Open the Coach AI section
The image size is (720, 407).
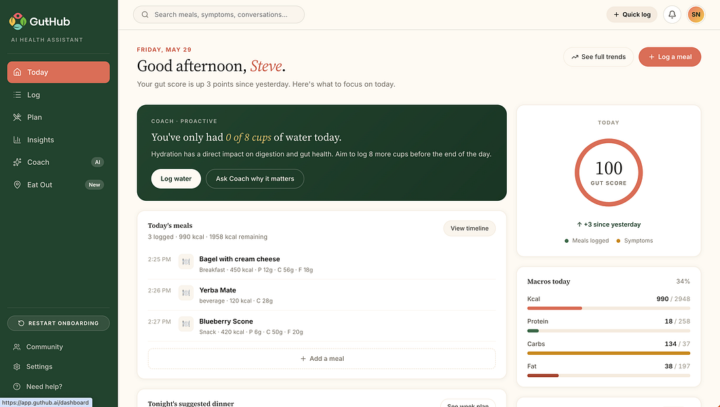click(x=58, y=162)
